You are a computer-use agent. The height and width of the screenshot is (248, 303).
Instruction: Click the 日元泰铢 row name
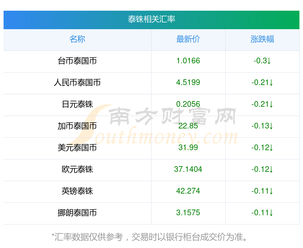coord(77,104)
